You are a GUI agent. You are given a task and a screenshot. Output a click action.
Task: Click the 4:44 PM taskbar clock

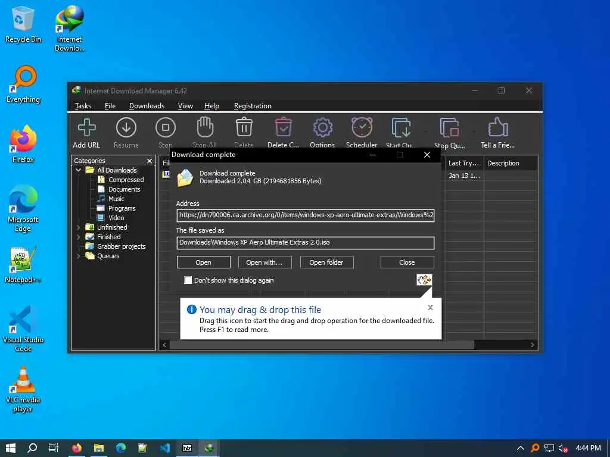tap(588, 448)
